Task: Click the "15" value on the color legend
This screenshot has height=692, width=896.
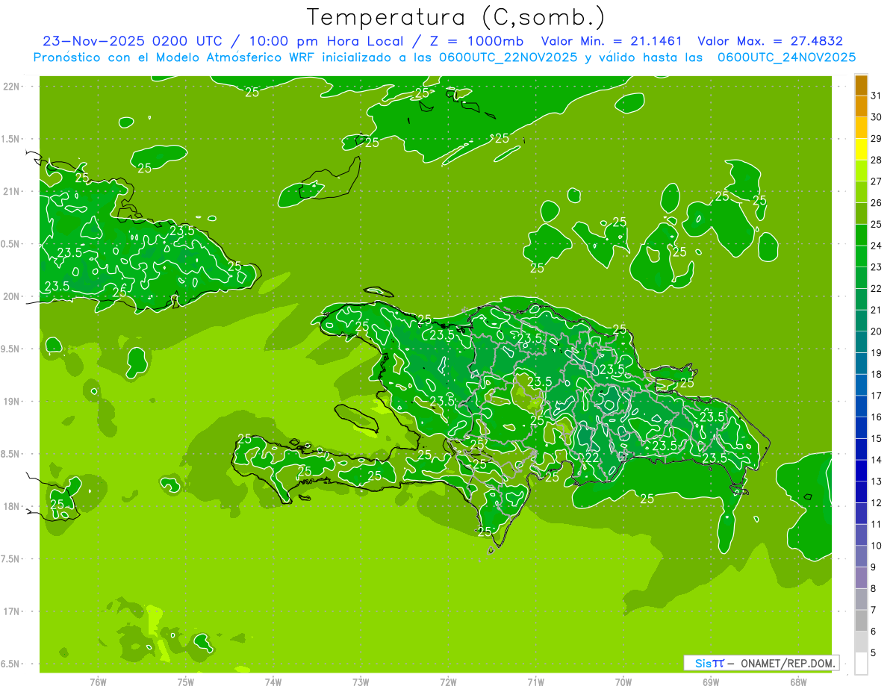Action: pyautogui.click(x=876, y=438)
